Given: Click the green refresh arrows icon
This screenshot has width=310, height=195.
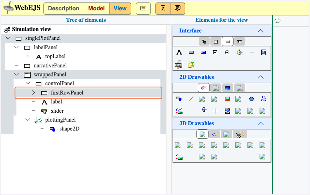Looking at the screenshot, I should click(278, 21).
